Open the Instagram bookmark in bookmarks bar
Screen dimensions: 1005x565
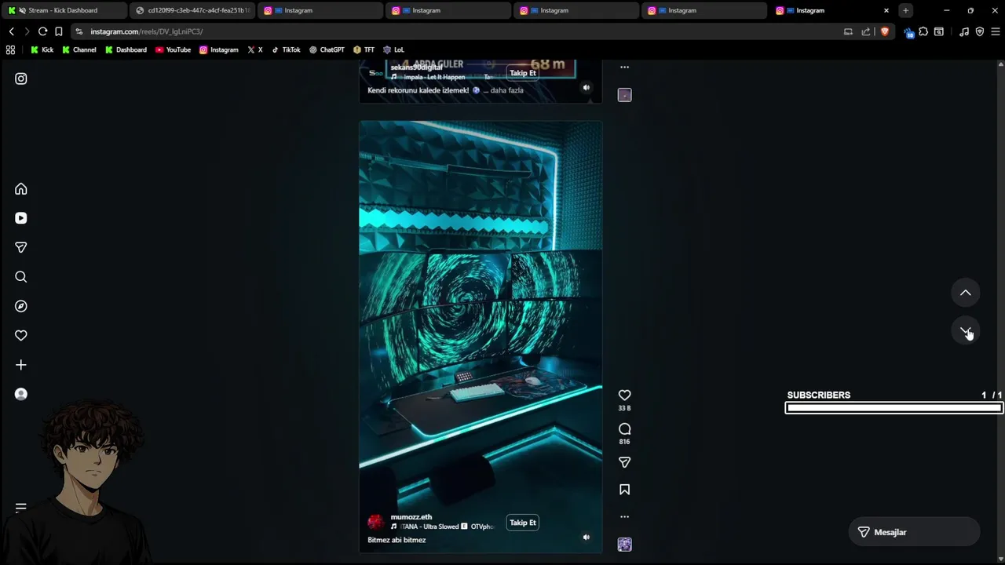pyautogui.click(x=218, y=49)
